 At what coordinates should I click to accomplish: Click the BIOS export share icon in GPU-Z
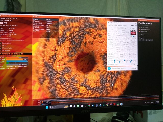[131, 36]
